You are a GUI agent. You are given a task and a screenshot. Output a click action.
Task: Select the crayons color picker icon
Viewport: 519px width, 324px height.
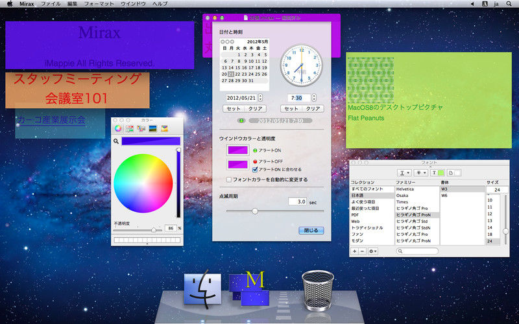coord(164,128)
